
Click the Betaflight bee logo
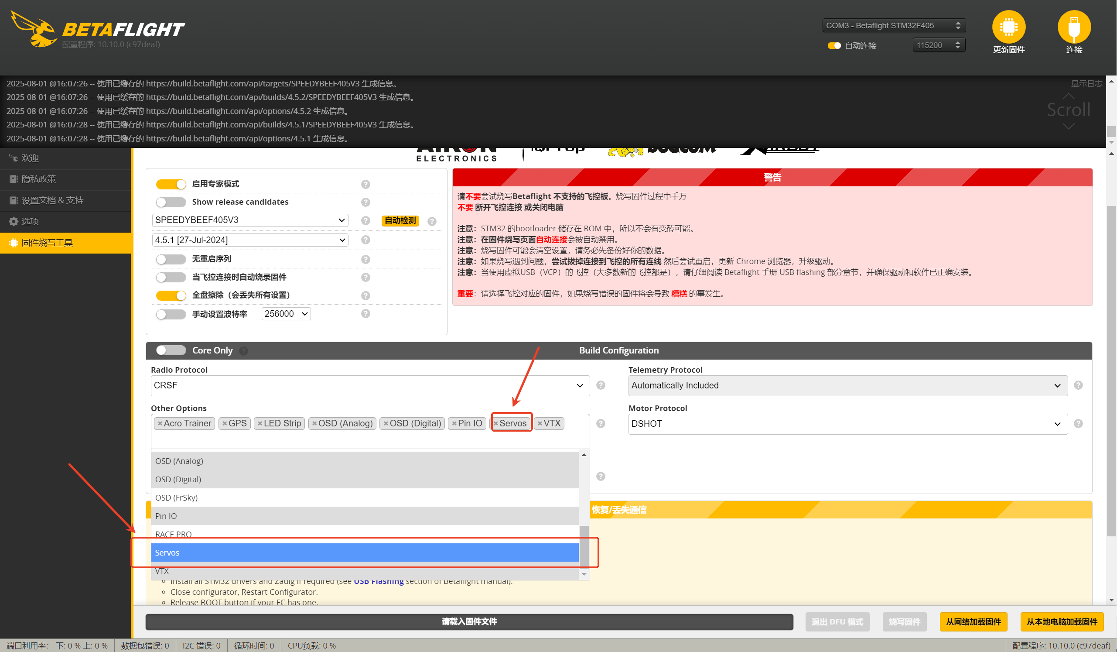point(34,29)
